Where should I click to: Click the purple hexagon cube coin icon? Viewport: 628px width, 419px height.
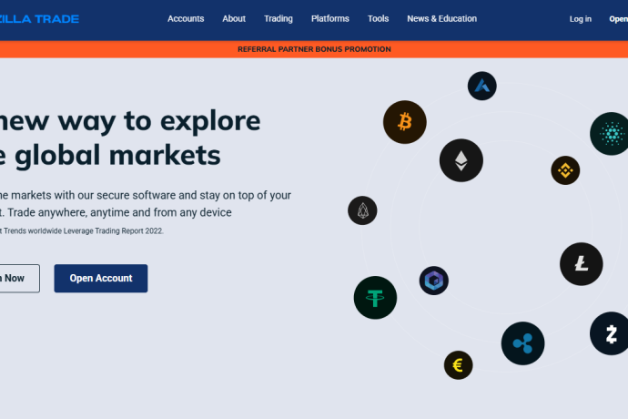point(434,281)
